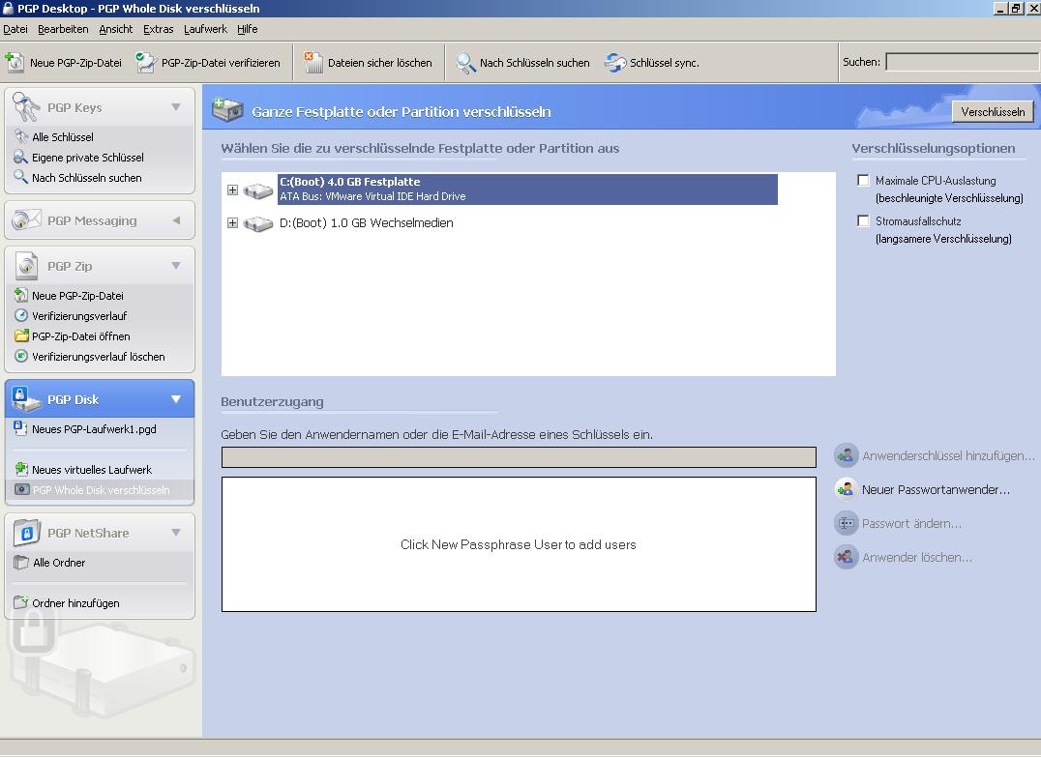Open the Datei menu

click(x=15, y=29)
